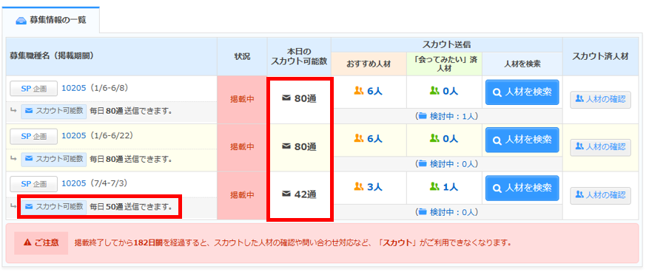Click magnifier icon in 7/4-7/3 人材を検索 button
The image size is (649, 272).
tap(497, 188)
